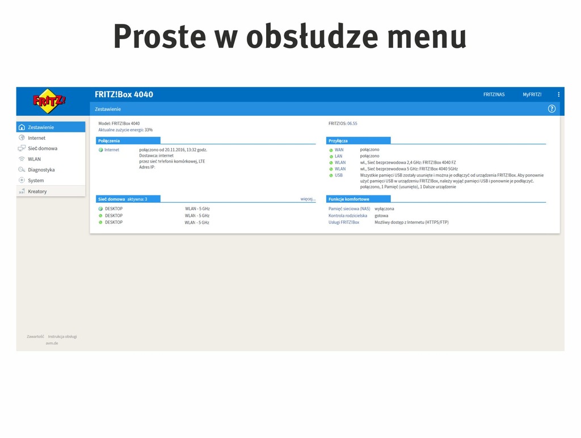Open Kontrola rodzicielska link
Screen dimensions: 581x438
coord(348,215)
